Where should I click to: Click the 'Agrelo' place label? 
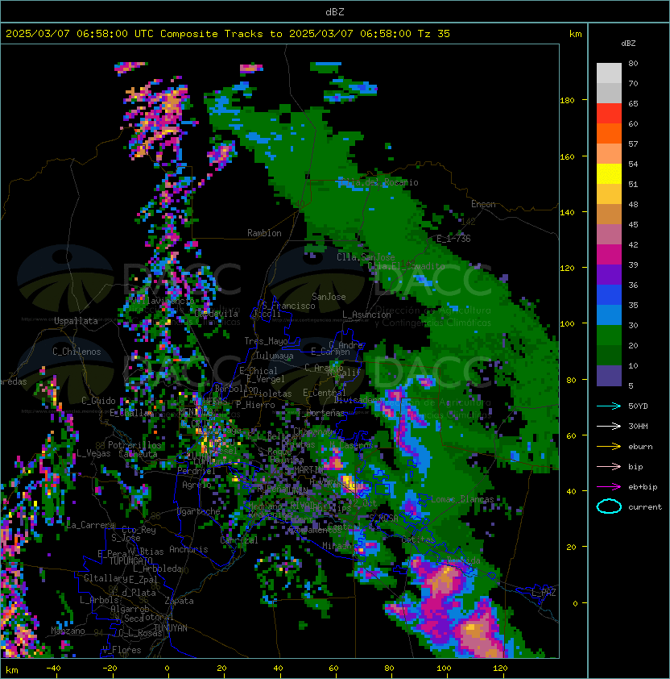click(196, 485)
